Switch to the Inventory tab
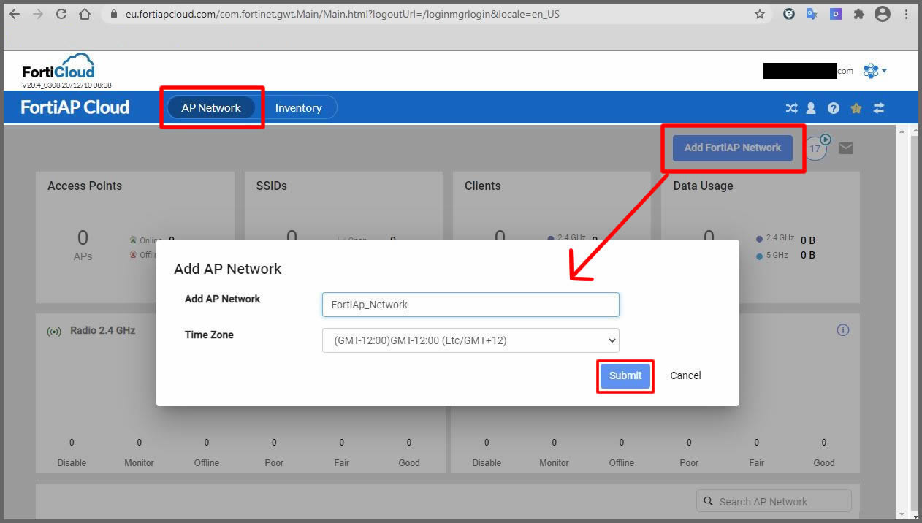922x523 pixels. pos(300,107)
